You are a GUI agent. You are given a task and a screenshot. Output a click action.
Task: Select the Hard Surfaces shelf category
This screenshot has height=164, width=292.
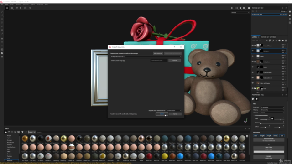(x=11, y=147)
